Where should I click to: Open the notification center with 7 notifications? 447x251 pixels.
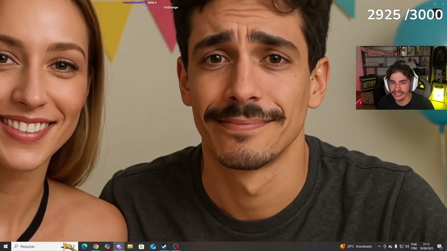pos(440,246)
